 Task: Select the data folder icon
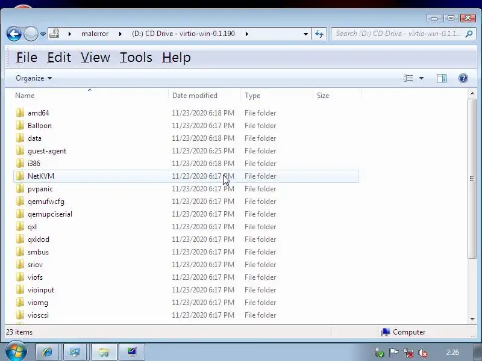[20, 138]
